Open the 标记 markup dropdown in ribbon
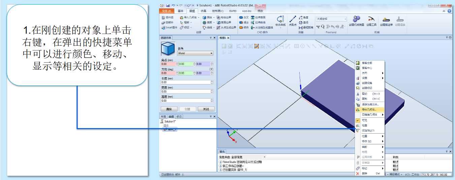 click(x=185, y=28)
